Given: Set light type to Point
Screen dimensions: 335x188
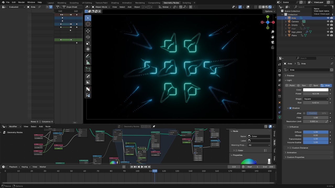Looking at the screenshot, I should tap(290, 85).
